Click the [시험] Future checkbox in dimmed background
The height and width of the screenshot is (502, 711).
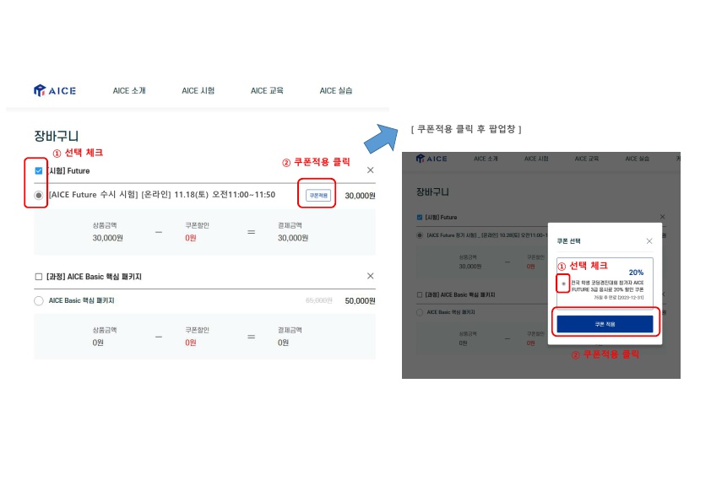click(420, 218)
